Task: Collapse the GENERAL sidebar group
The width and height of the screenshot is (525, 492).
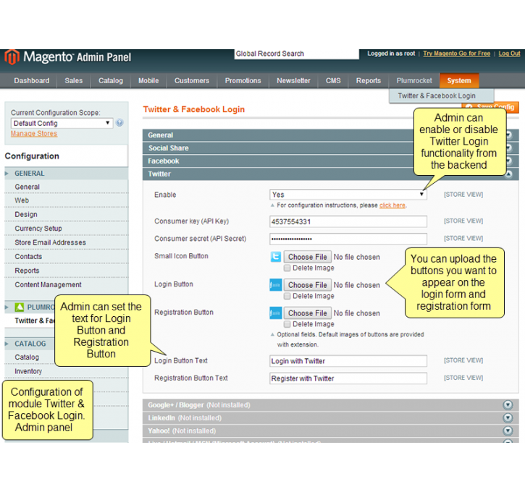Action: (67, 173)
